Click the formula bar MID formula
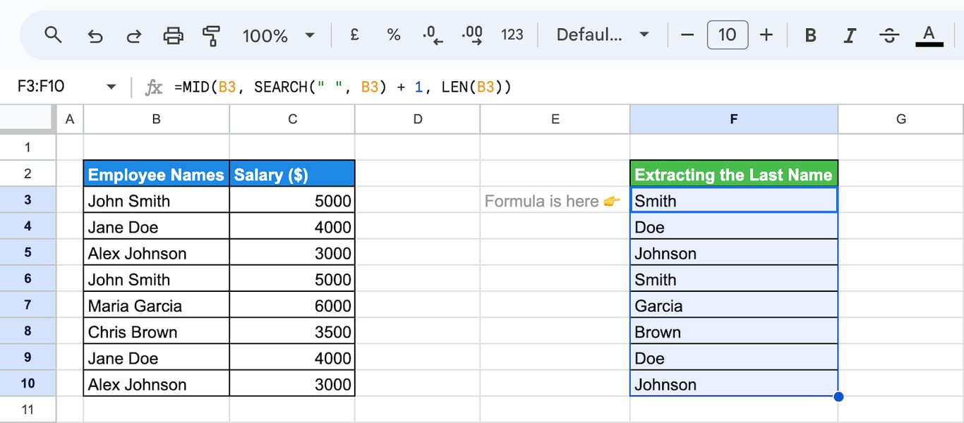 [342, 87]
